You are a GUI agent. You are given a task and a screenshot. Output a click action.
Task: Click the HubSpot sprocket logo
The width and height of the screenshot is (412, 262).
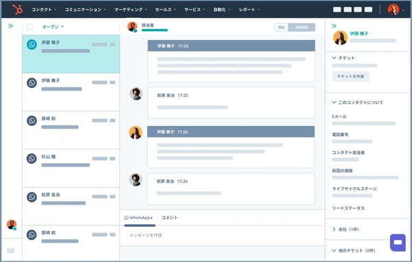pyautogui.click(x=17, y=10)
